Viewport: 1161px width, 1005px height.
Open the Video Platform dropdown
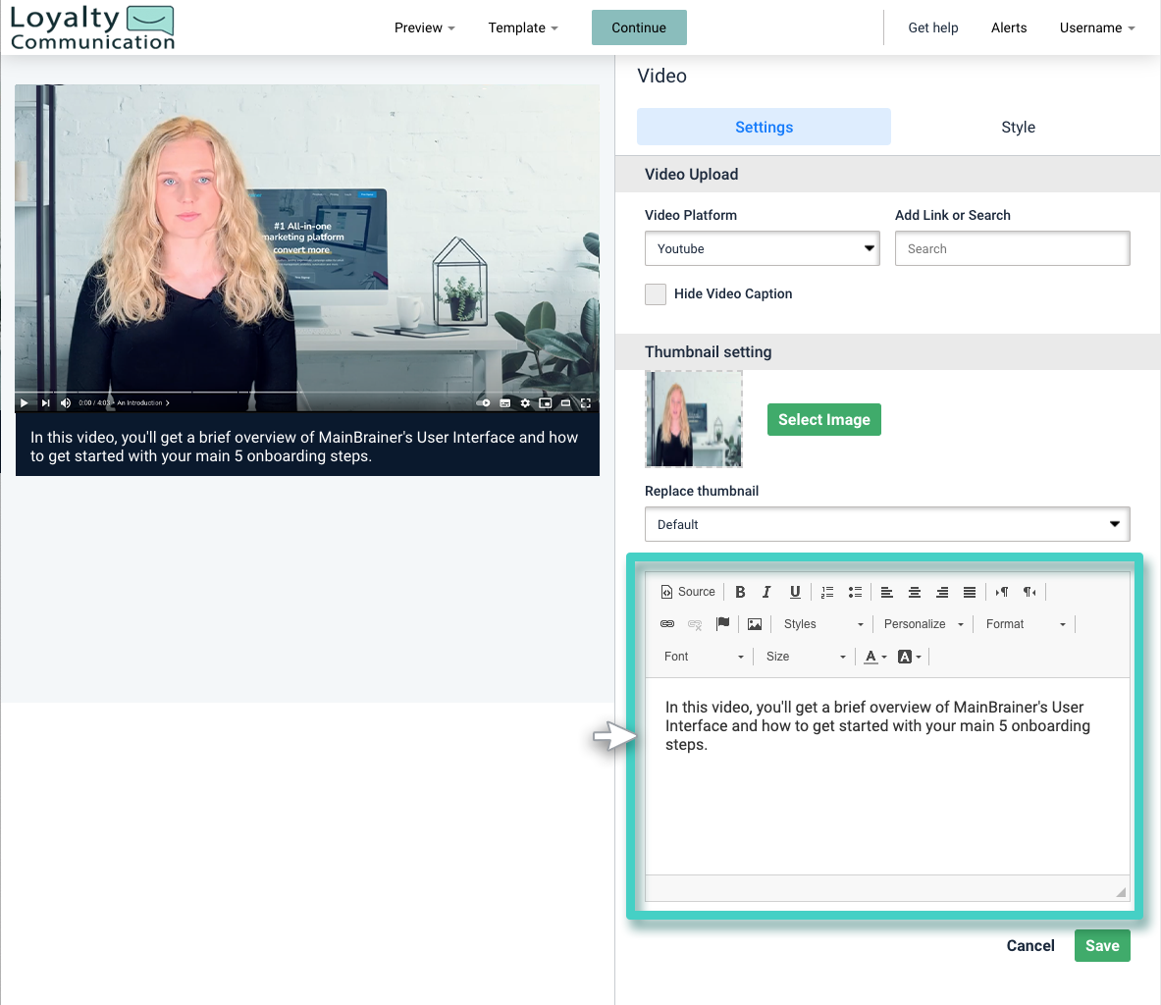762,248
